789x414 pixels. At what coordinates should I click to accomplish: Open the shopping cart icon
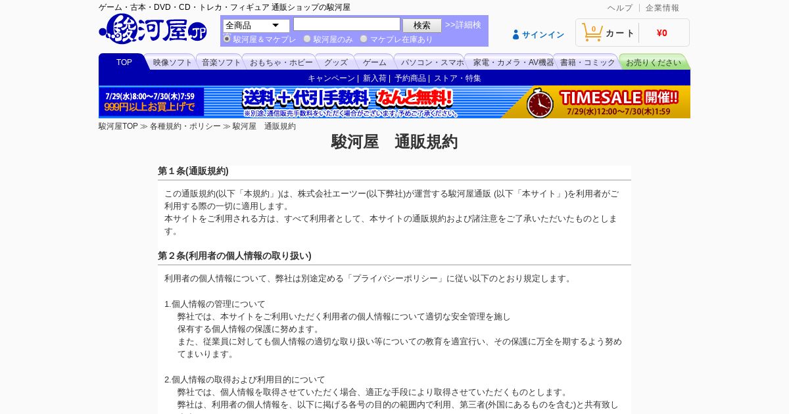click(x=592, y=32)
